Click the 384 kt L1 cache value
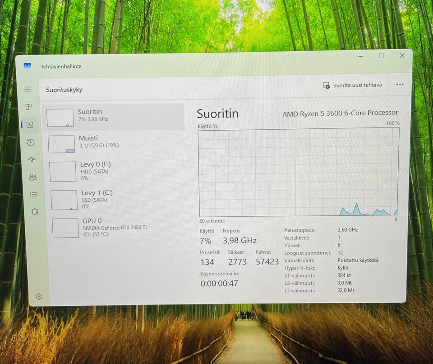The height and width of the screenshot is (364, 433). pos(344,275)
